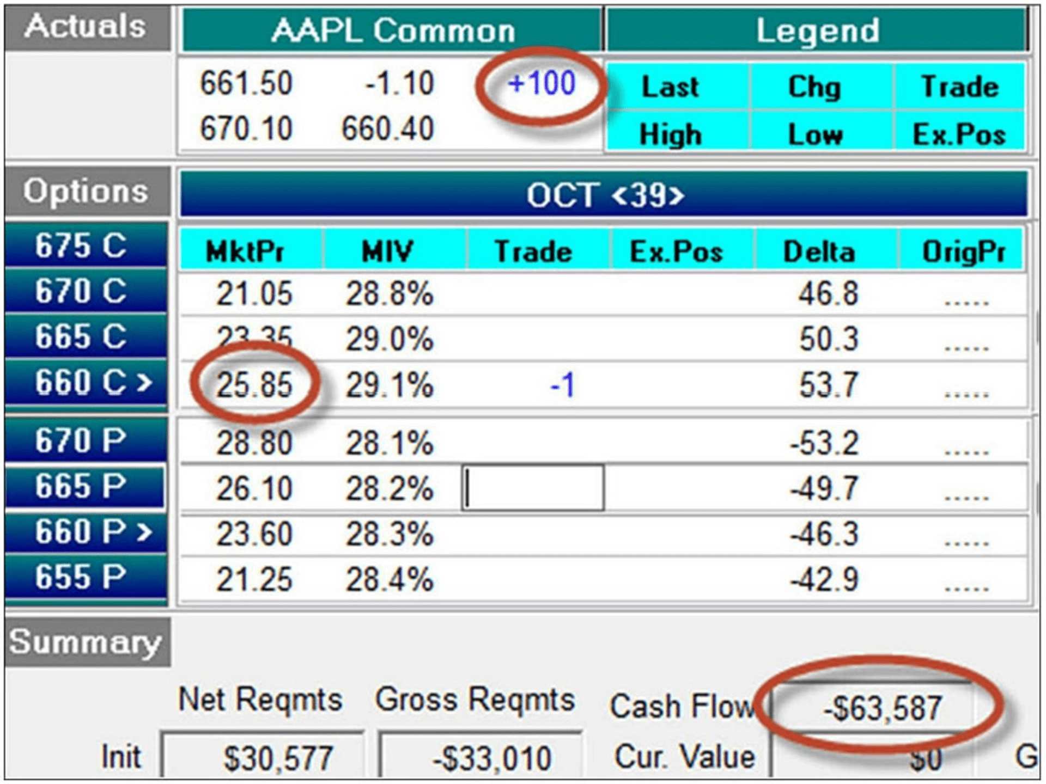Click the Legend header
1046x784 pixels.
817,30
